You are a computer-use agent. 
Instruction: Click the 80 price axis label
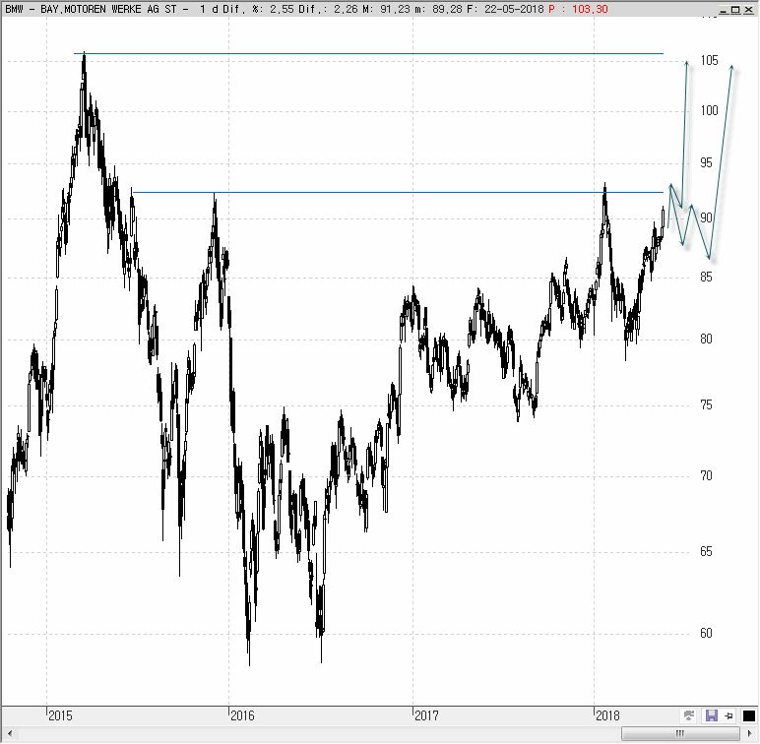tap(706, 340)
